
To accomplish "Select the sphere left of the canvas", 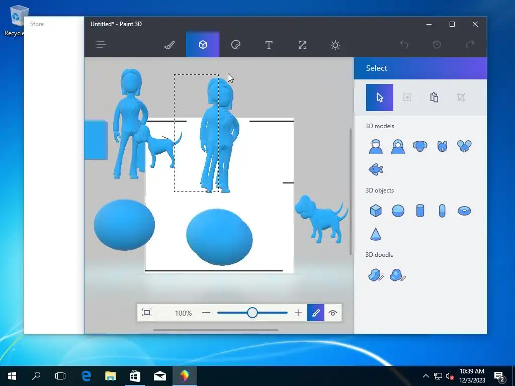I will pos(124,225).
